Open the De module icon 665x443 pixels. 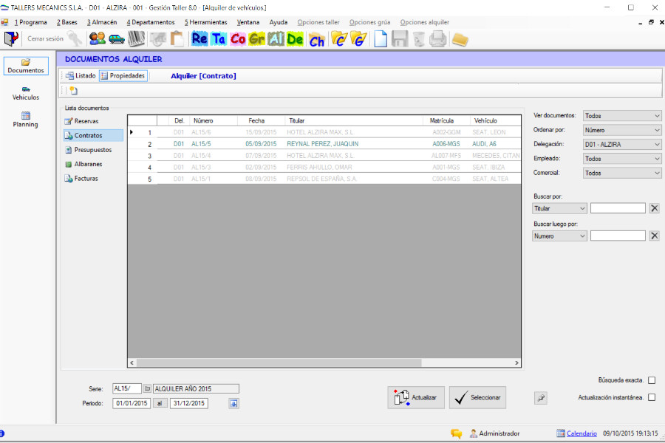tap(295, 39)
